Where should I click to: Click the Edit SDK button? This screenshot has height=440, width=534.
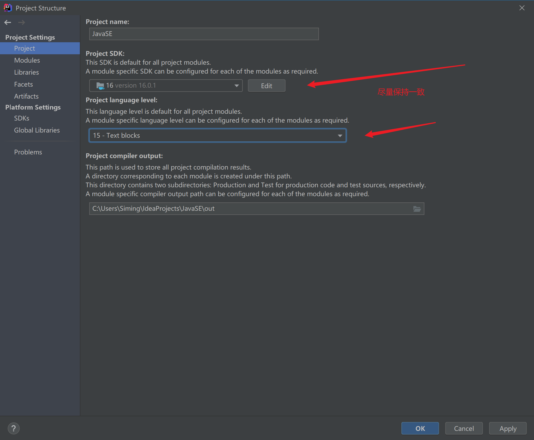click(x=266, y=86)
